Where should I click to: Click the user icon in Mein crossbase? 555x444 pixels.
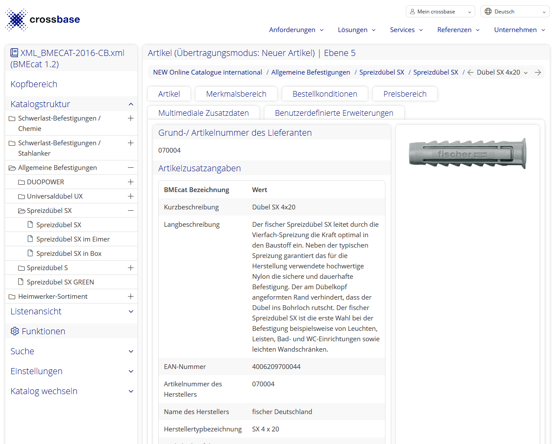412,12
